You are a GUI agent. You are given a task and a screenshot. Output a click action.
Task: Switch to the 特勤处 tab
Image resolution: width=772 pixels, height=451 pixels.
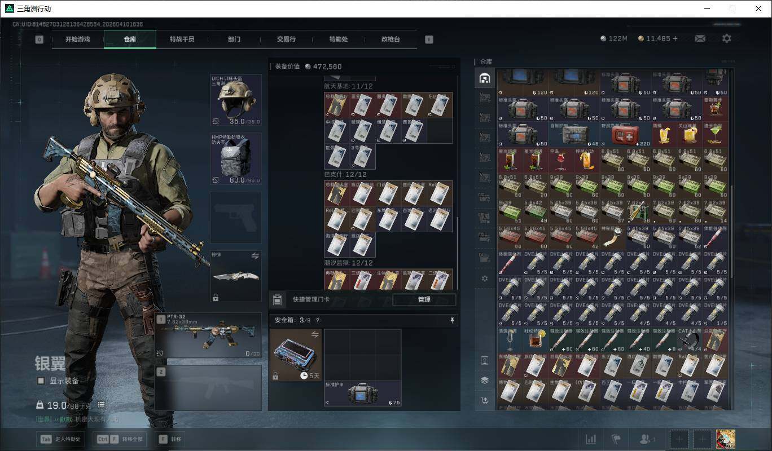[339, 39]
